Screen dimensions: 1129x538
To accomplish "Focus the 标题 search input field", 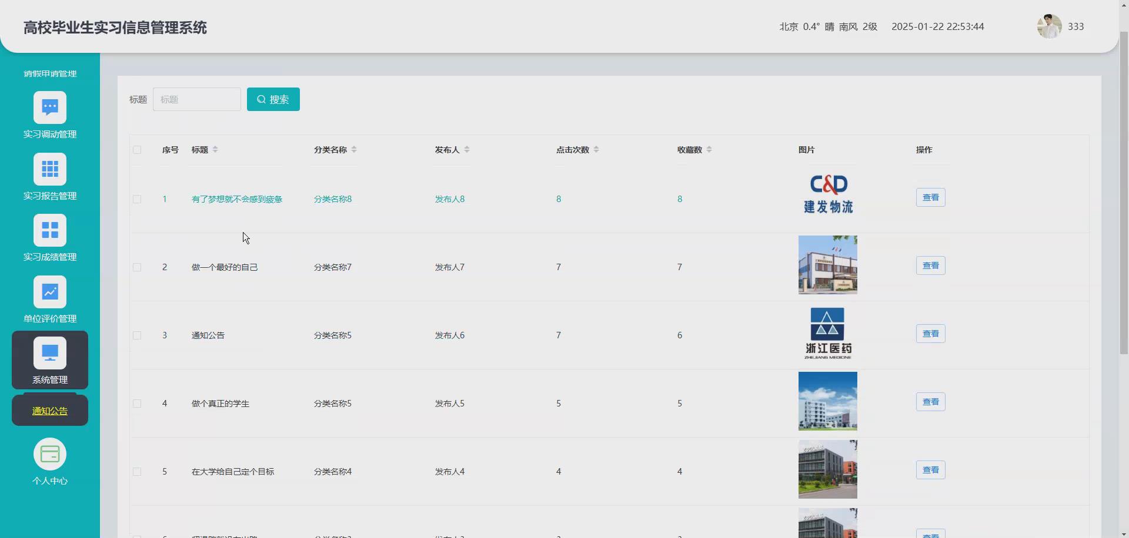I will [197, 99].
